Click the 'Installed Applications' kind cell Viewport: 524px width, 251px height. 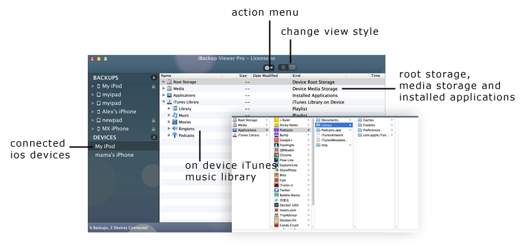(315, 95)
